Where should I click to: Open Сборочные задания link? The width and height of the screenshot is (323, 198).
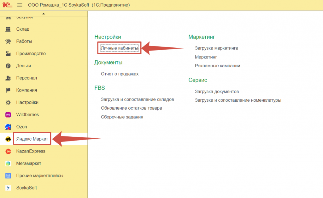122,117
